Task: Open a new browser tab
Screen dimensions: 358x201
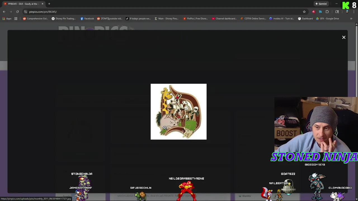Action: (49, 4)
